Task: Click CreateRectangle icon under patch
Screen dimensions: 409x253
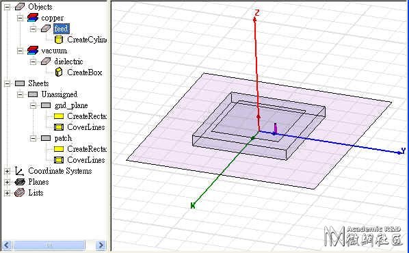Action: coord(59,149)
